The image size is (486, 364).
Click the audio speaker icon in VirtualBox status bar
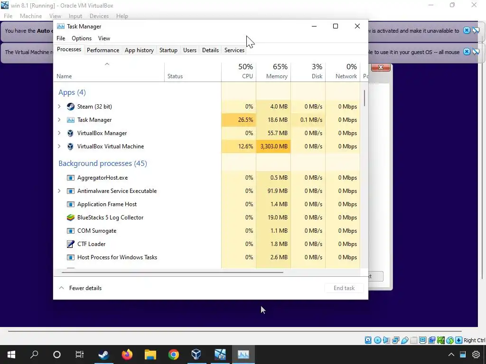coord(386,340)
